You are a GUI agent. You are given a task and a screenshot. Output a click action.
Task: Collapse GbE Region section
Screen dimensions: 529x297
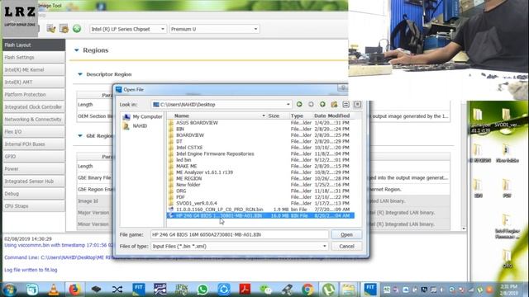click(80, 135)
